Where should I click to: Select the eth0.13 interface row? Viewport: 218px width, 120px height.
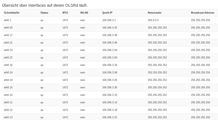[x=8, y=117]
